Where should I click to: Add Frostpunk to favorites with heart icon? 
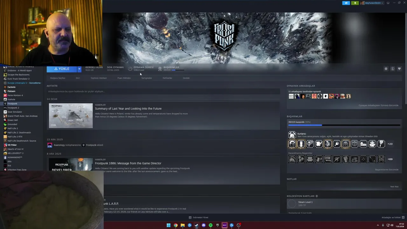tap(399, 69)
